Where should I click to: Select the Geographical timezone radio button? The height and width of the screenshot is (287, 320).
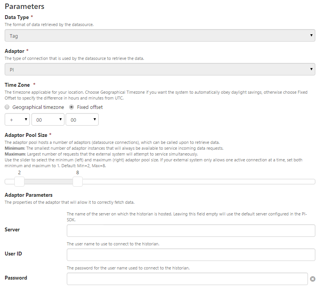coord(7,107)
